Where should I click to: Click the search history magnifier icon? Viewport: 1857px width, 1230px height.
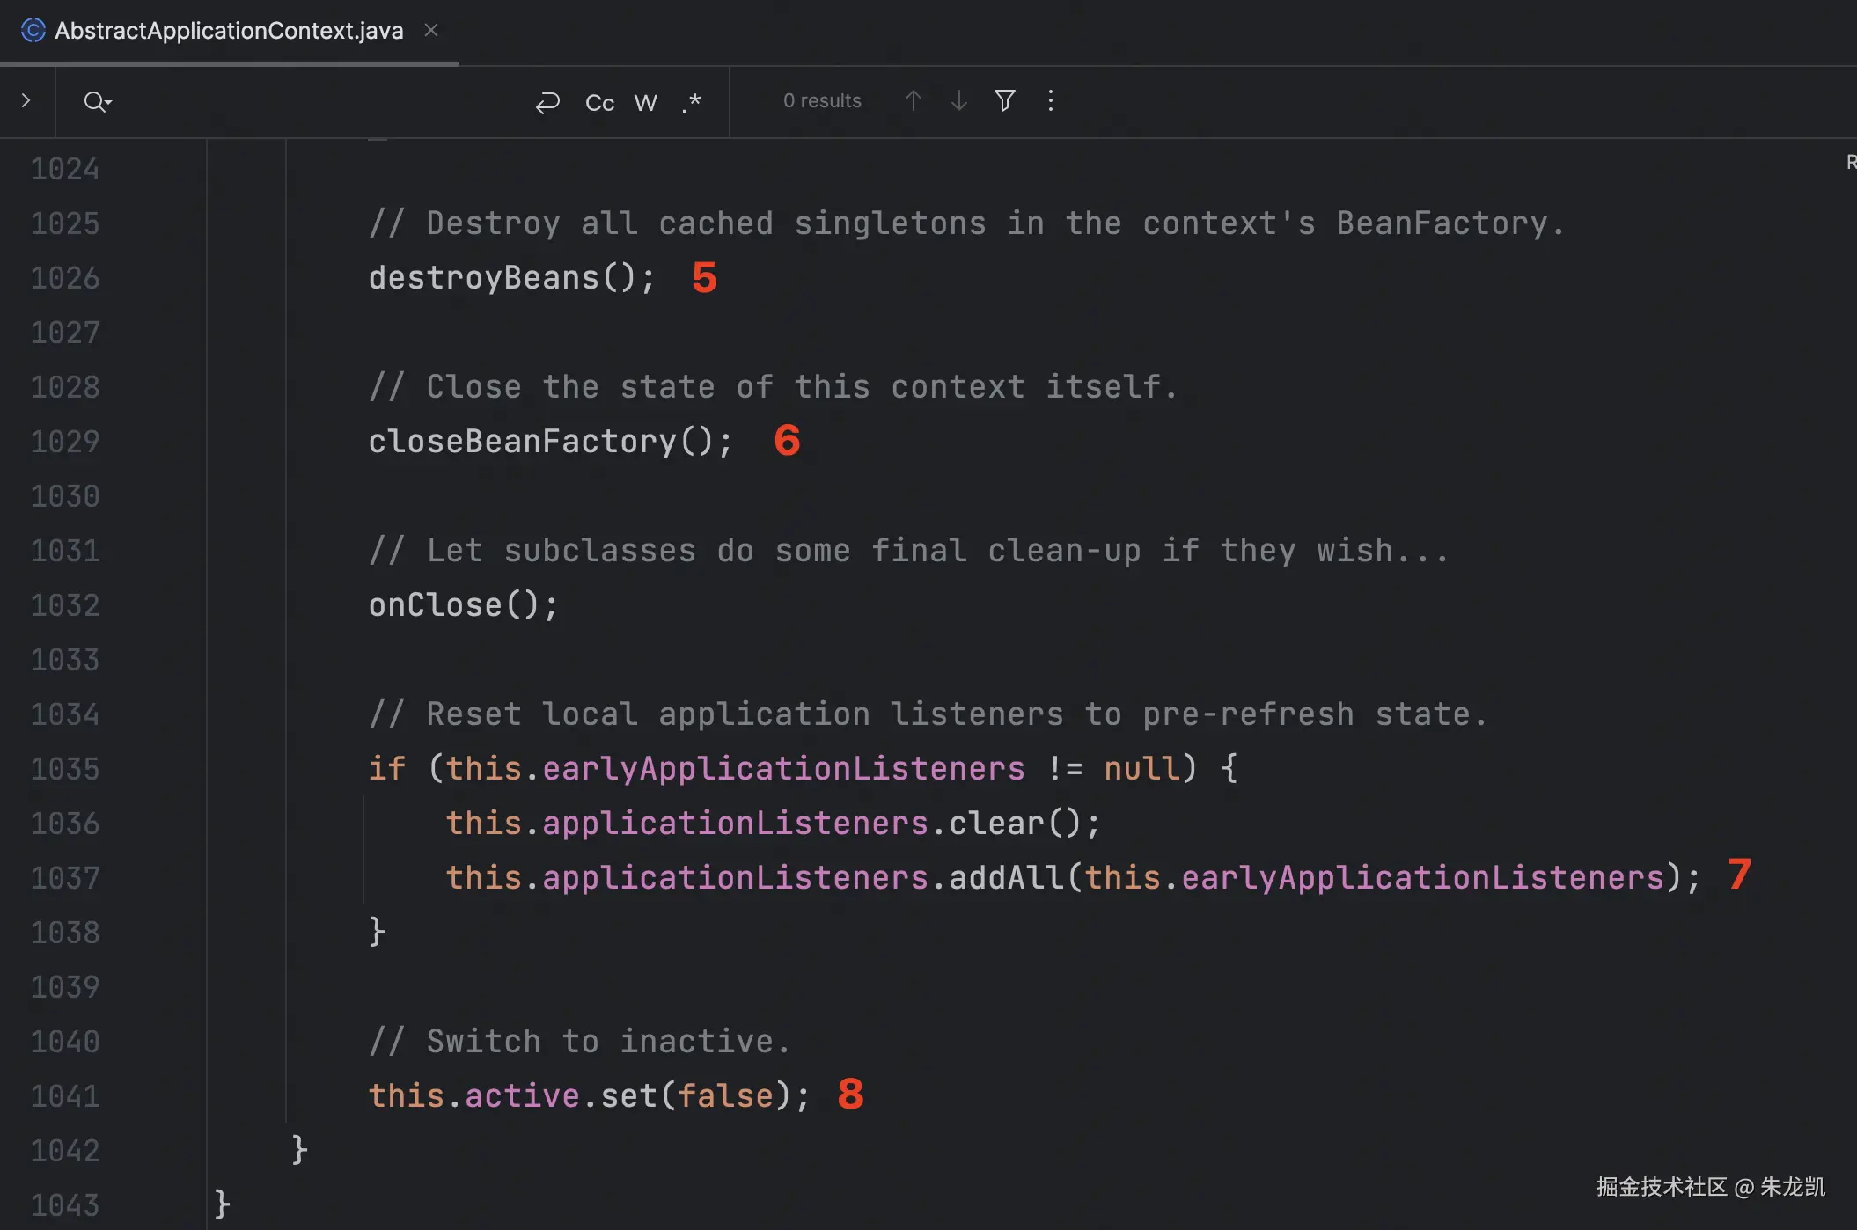coord(97,102)
